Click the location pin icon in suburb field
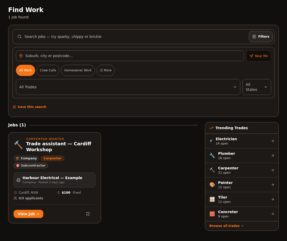This screenshot has height=241, width=287. tap(21, 56)
